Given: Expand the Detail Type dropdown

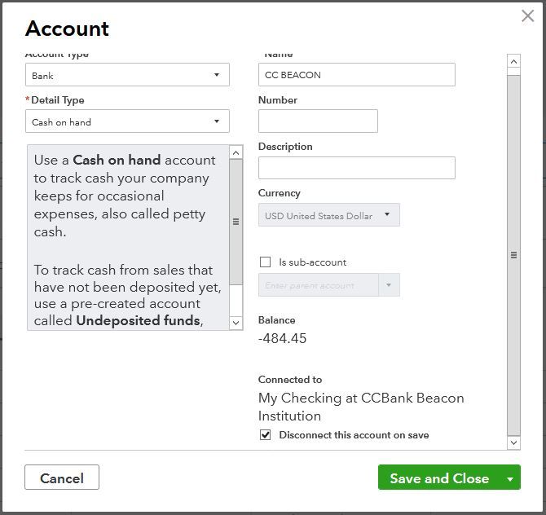Looking at the screenshot, I should pyautogui.click(x=127, y=122).
